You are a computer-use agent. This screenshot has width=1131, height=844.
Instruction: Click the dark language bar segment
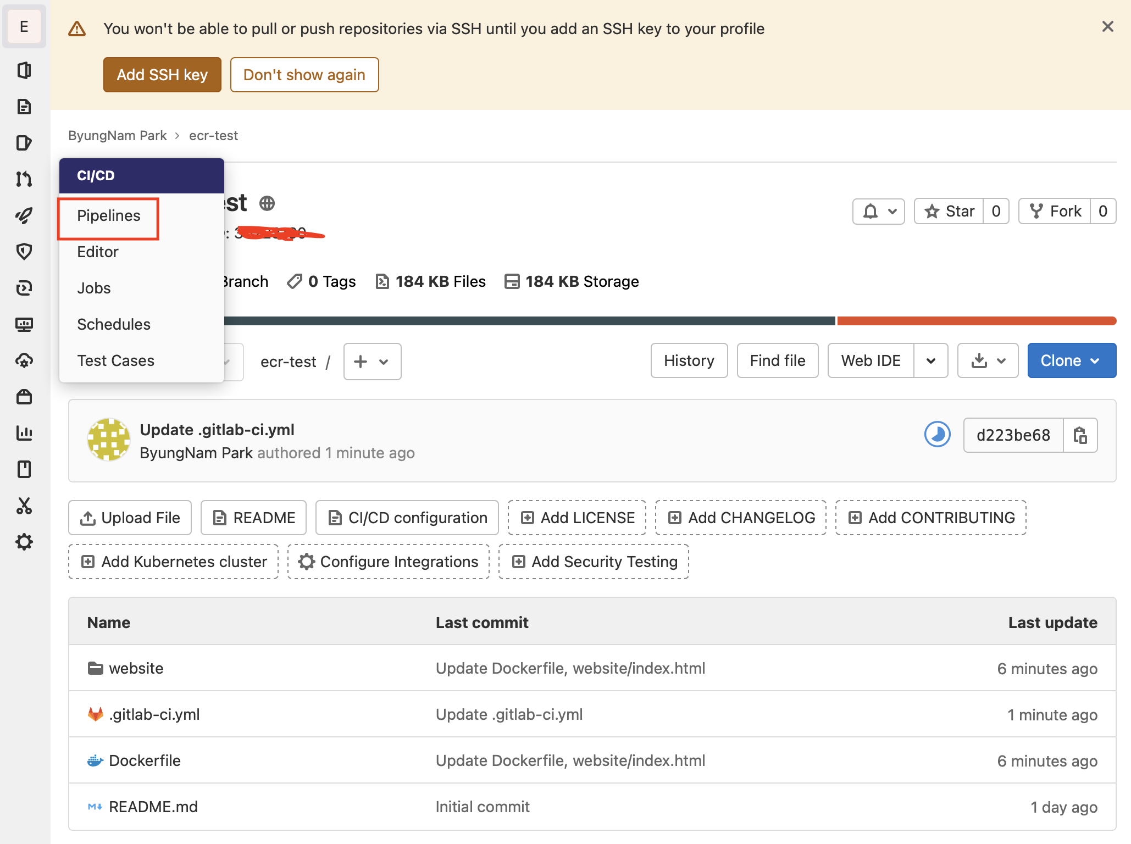[530, 321]
